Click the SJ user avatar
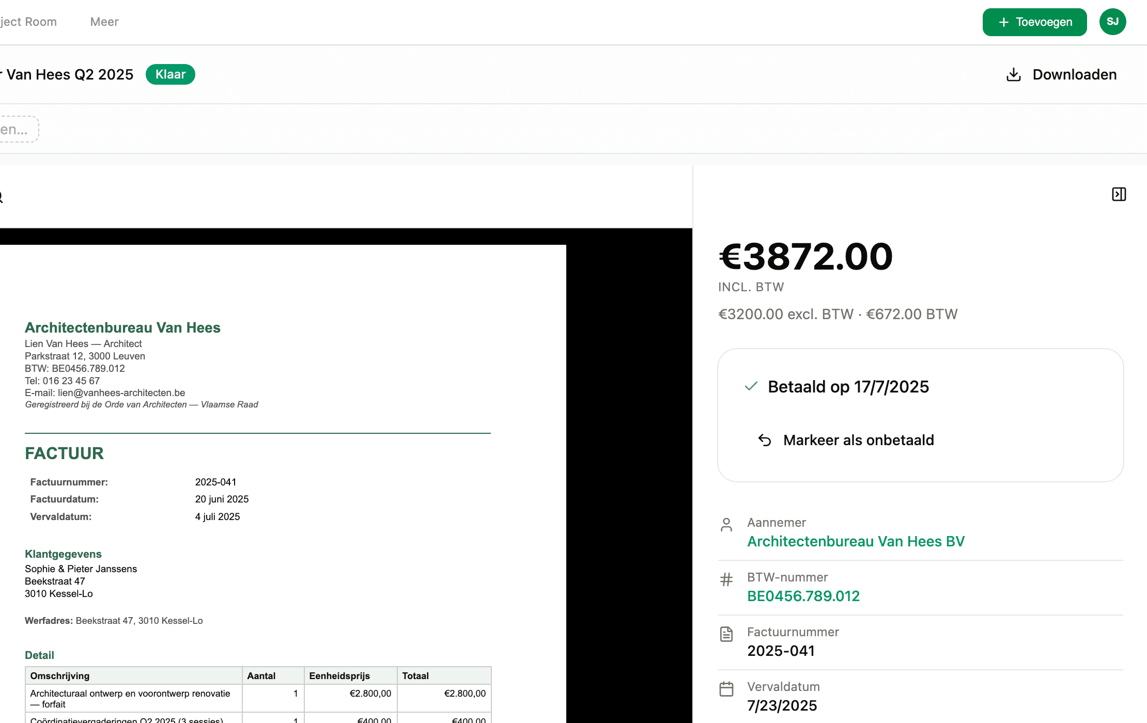Screen dimensions: 1147x723 click(x=1112, y=22)
